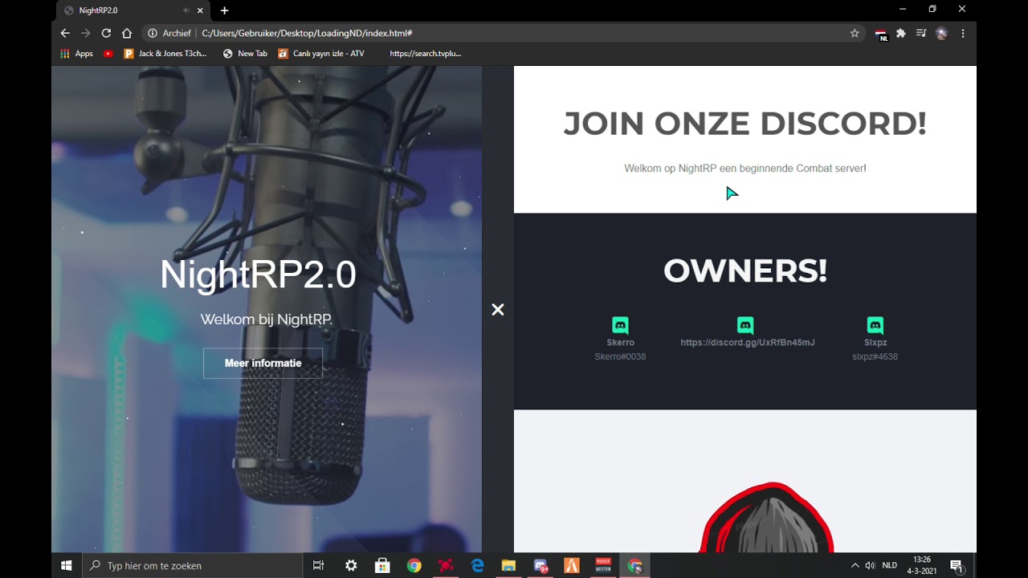Click the JOIN ONZE DISCORD! heading
The image size is (1028, 578).
point(745,124)
